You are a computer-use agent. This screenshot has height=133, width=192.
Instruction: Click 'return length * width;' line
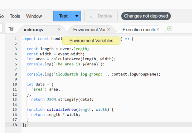pos(55,115)
